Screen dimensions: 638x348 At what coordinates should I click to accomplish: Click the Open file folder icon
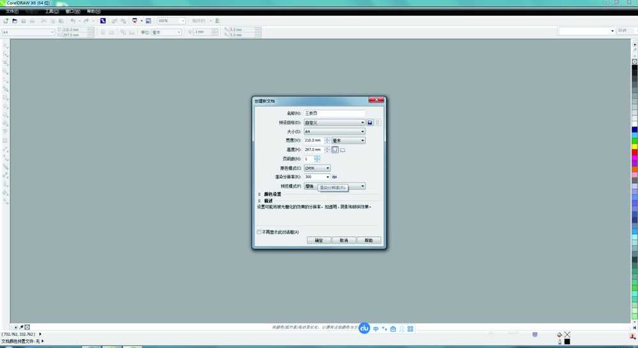[x=14, y=21]
